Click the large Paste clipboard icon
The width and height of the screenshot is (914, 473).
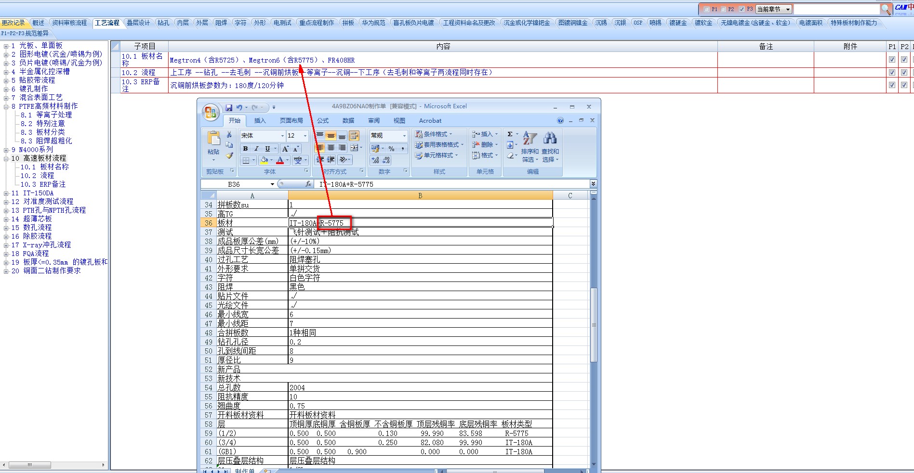tap(213, 138)
